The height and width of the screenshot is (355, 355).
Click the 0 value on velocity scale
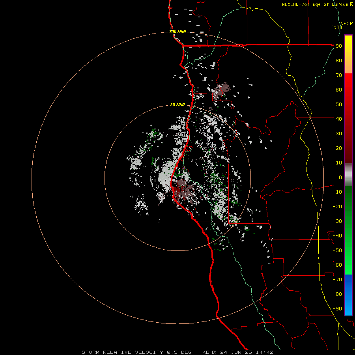[340, 177]
